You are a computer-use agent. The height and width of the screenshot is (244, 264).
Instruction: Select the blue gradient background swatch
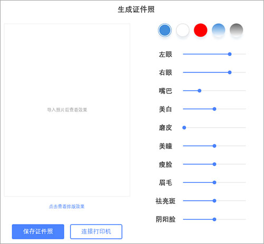pyautogui.click(x=219, y=30)
